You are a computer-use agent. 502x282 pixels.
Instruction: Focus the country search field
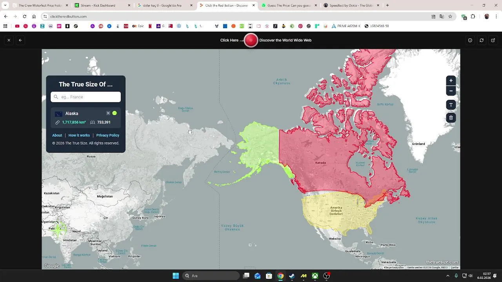click(x=85, y=97)
